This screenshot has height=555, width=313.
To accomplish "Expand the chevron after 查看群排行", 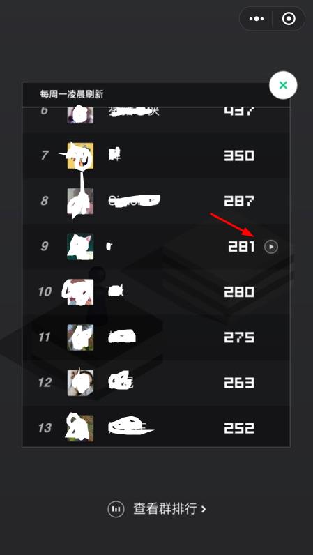I will coord(204,509).
